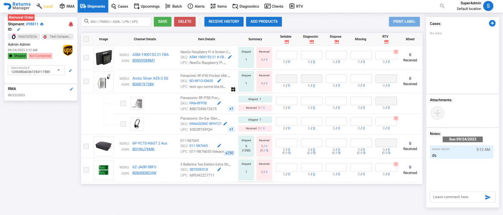Add a new case with plus icon
This screenshot has width=503, height=215.
tap(492, 23)
